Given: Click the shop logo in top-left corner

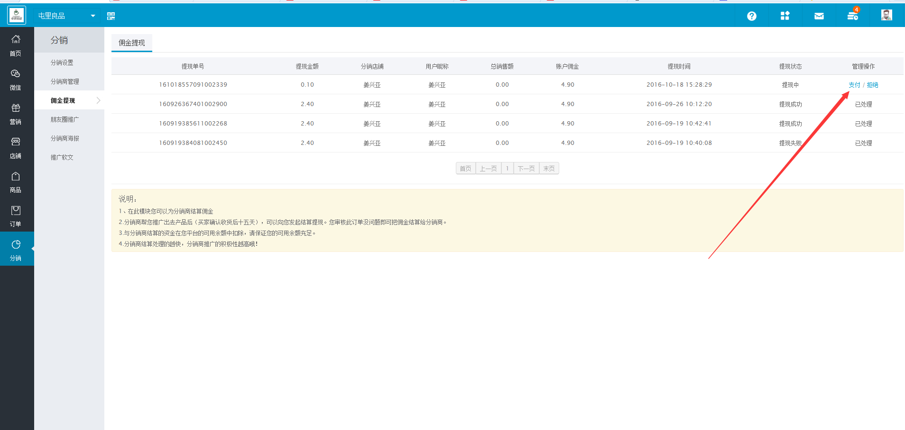Looking at the screenshot, I should [x=17, y=16].
